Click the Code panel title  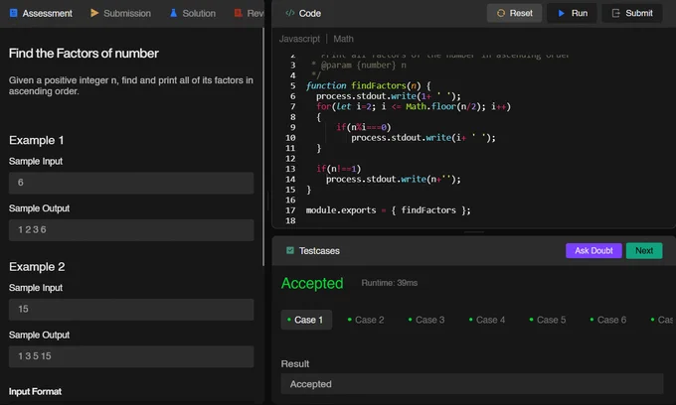tap(310, 13)
